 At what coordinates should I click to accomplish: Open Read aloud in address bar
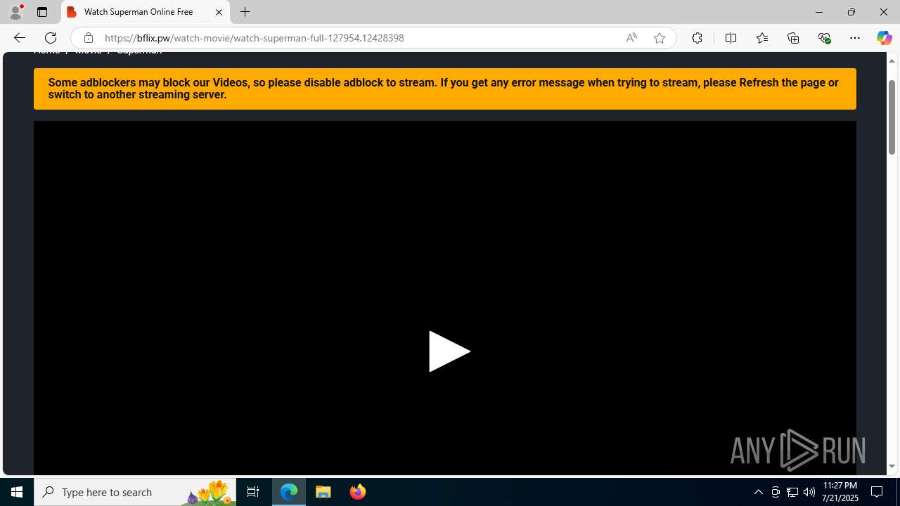point(631,38)
